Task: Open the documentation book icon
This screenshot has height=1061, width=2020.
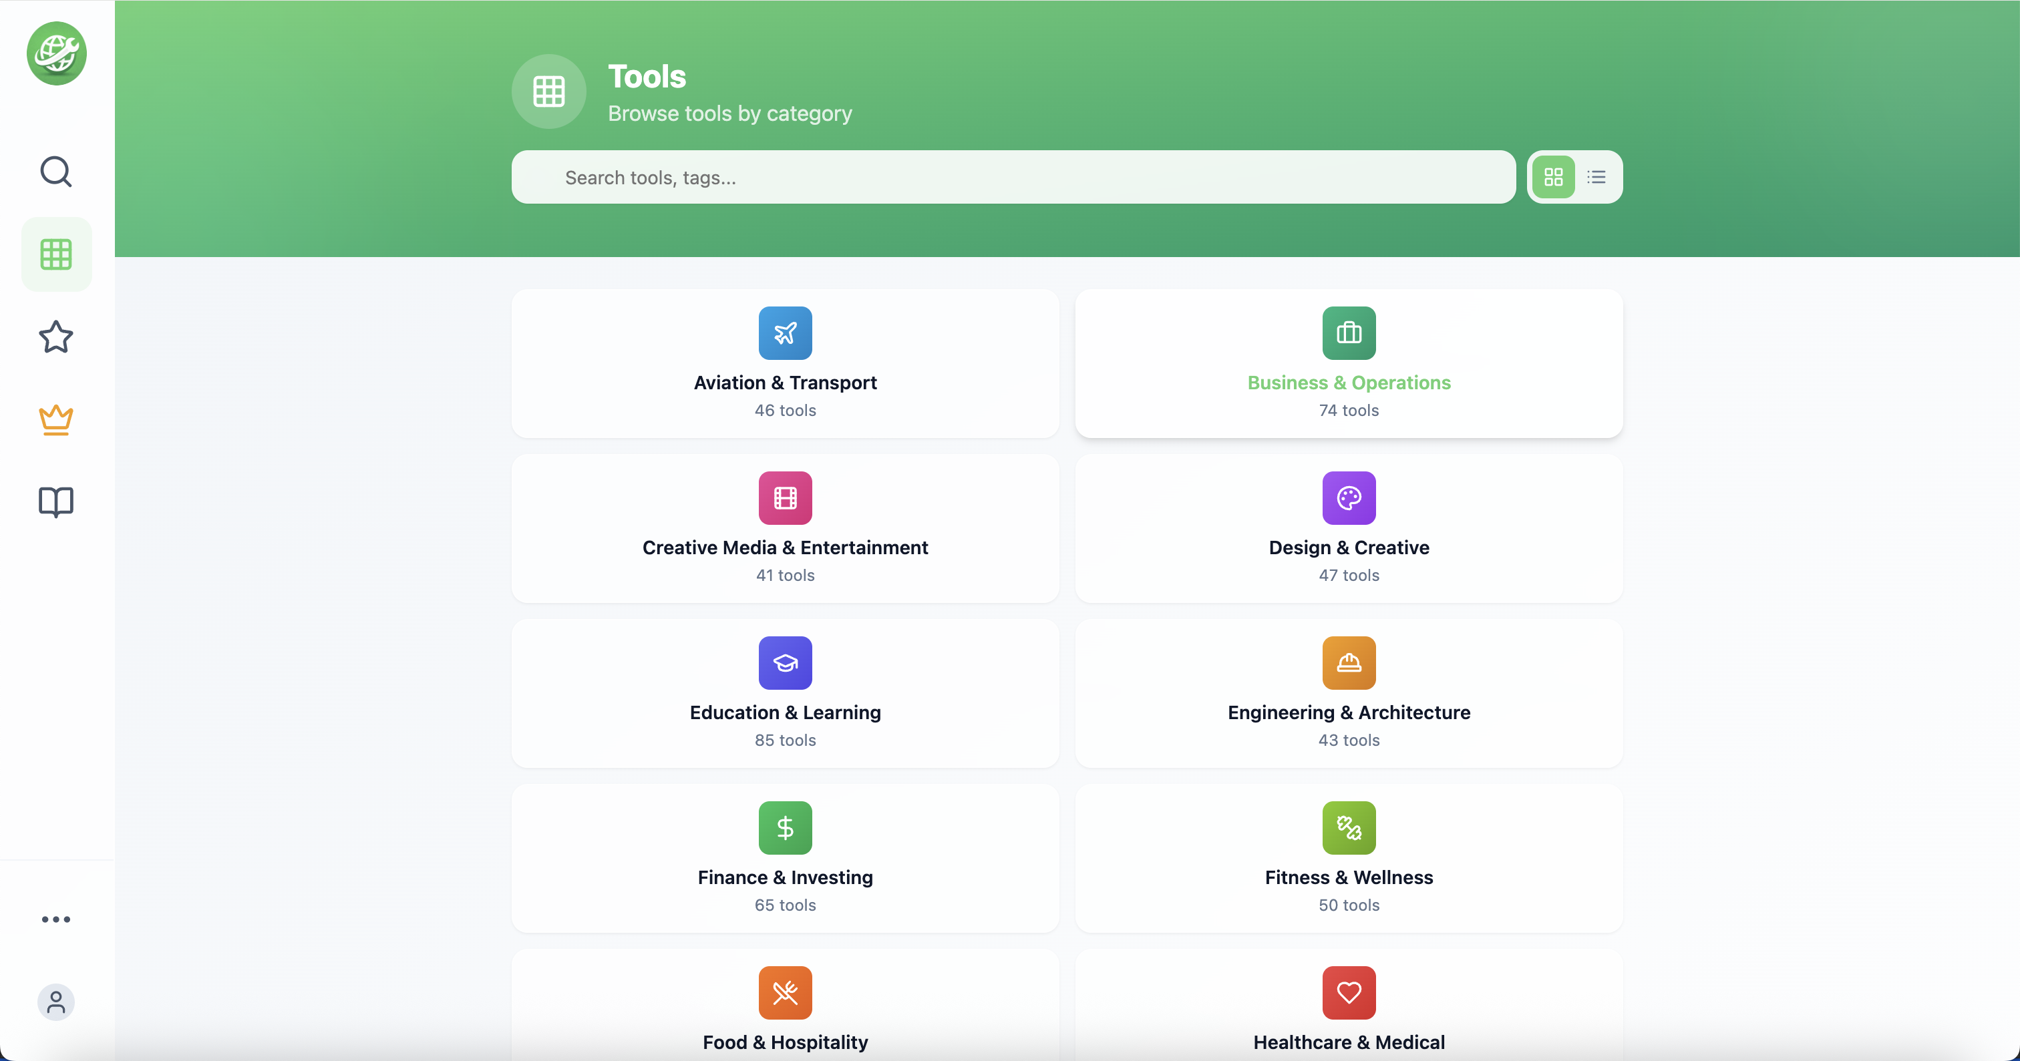Action: [55, 501]
